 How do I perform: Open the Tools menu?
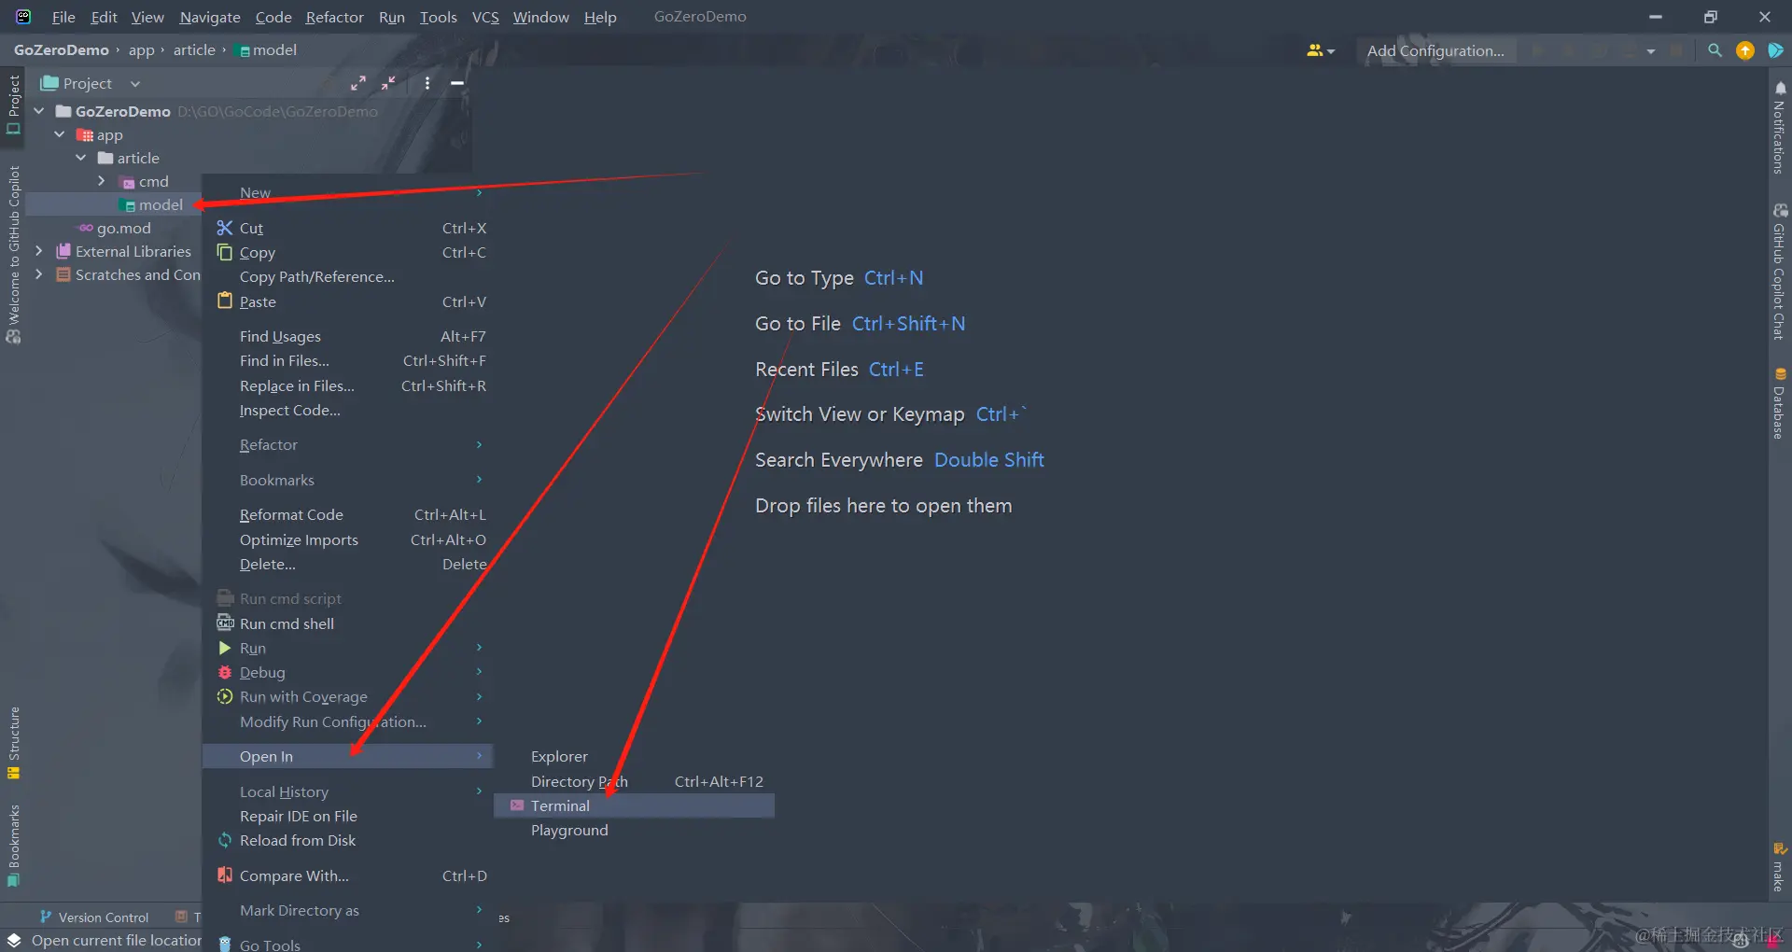click(438, 17)
